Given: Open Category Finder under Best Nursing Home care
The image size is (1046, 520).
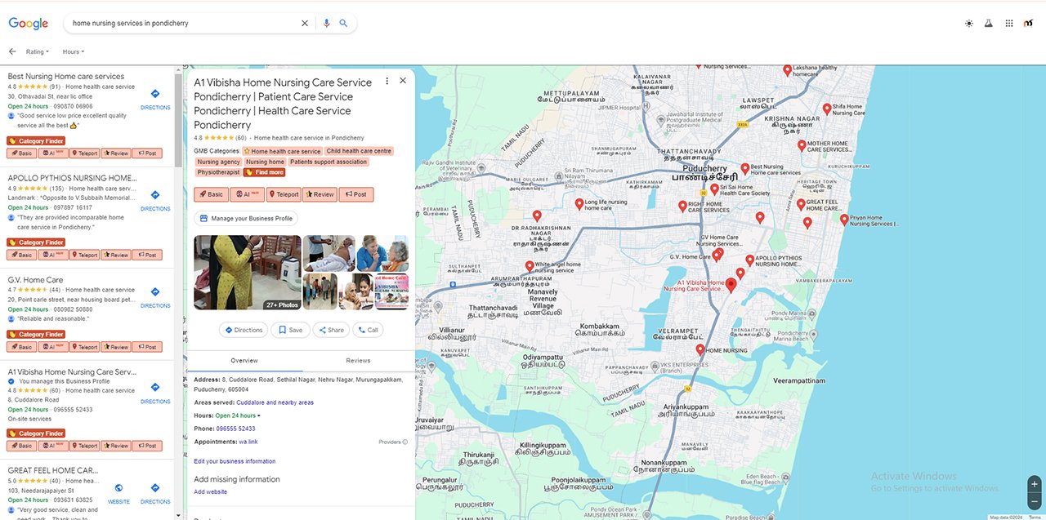Looking at the screenshot, I should pos(36,141).
